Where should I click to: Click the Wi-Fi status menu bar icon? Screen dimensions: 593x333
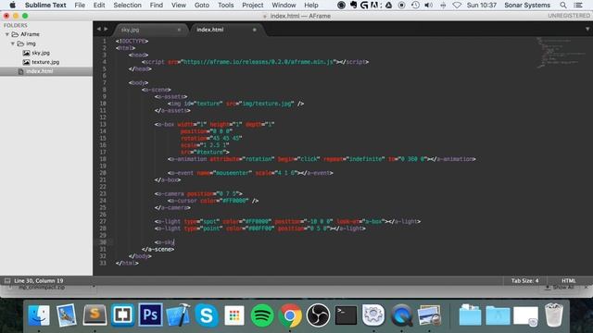(x=457, y=6)
